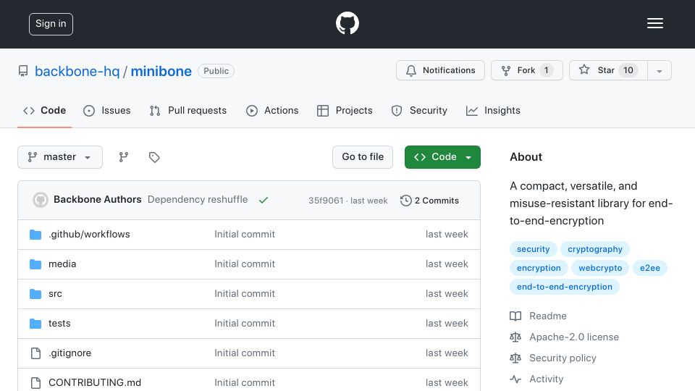Click the GitHub Octocat logo
The height and width of the screenshot is (391, 695).
click(x=347, y=23)
